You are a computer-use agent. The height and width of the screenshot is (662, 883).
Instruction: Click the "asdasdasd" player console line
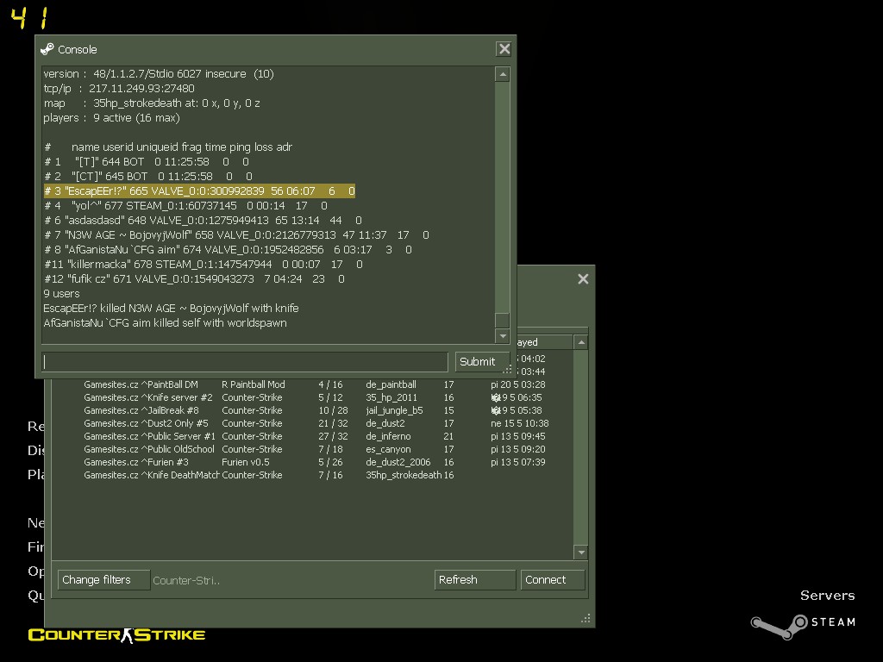pyautogui.click(x=203, y=221)
